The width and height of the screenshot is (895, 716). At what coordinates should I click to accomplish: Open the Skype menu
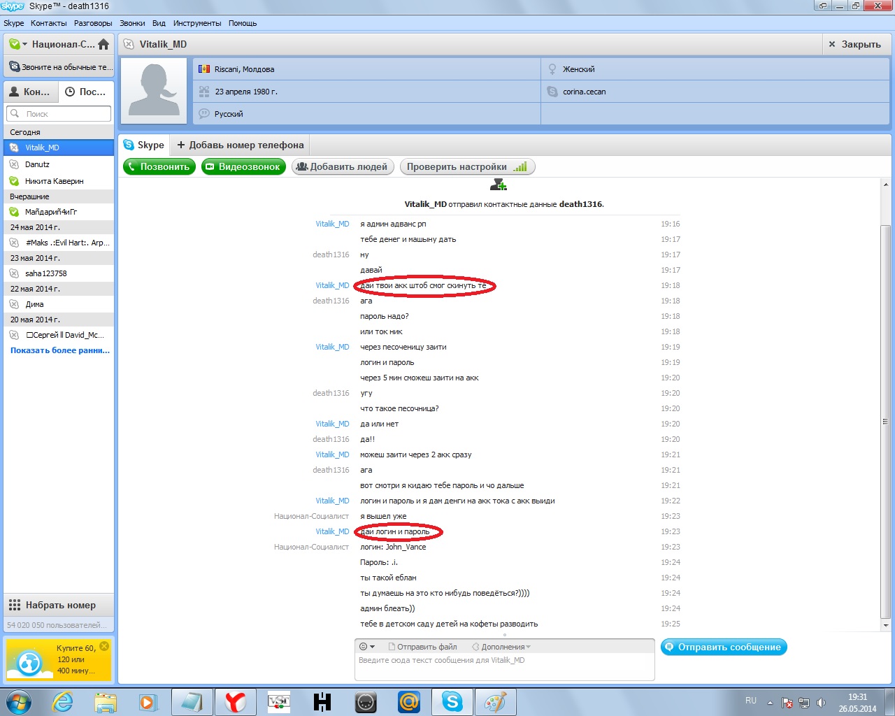pos(14,23)
